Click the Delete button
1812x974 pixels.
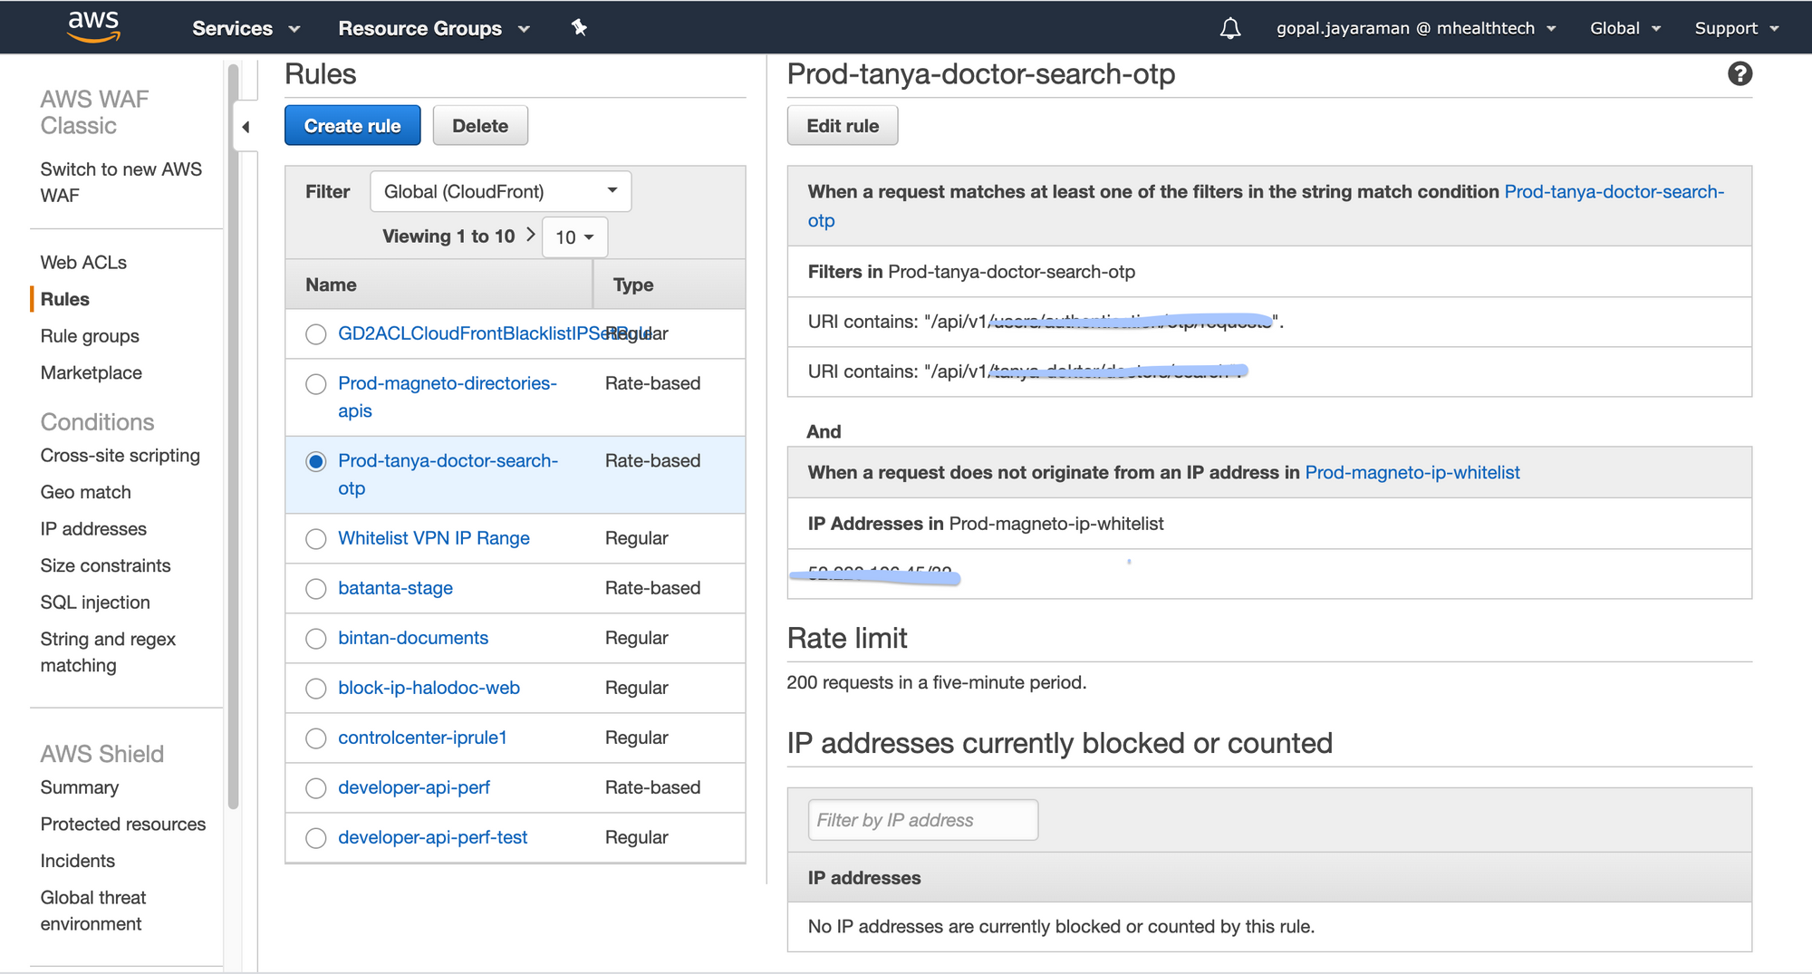click(480, 126)
